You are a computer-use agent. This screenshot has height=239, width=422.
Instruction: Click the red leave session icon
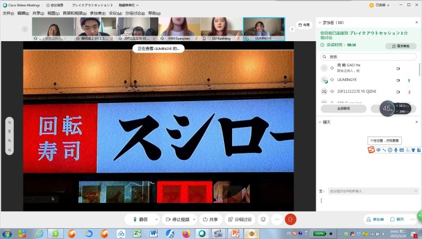pyautogui.click(x=290, y=219)
